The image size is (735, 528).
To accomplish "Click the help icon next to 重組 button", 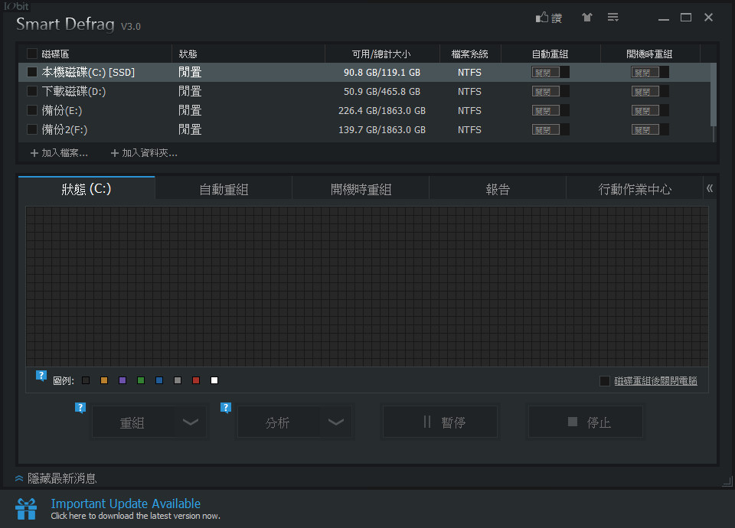I will [x=80, y=408].
